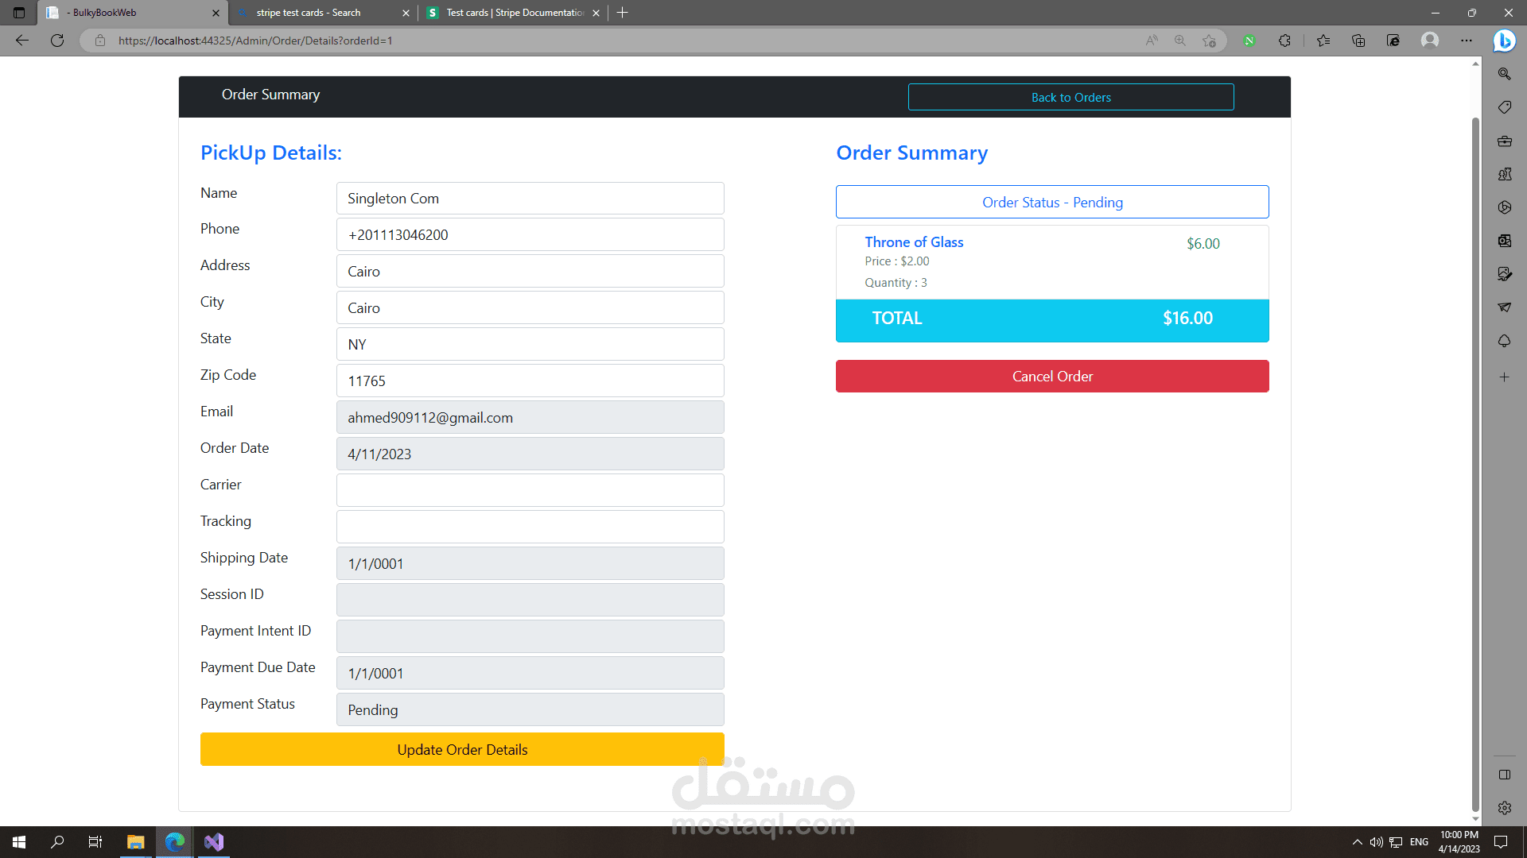Open Settings and more (three dots) menu
Screen dimensions: 1527x858
pos(1467,41)
